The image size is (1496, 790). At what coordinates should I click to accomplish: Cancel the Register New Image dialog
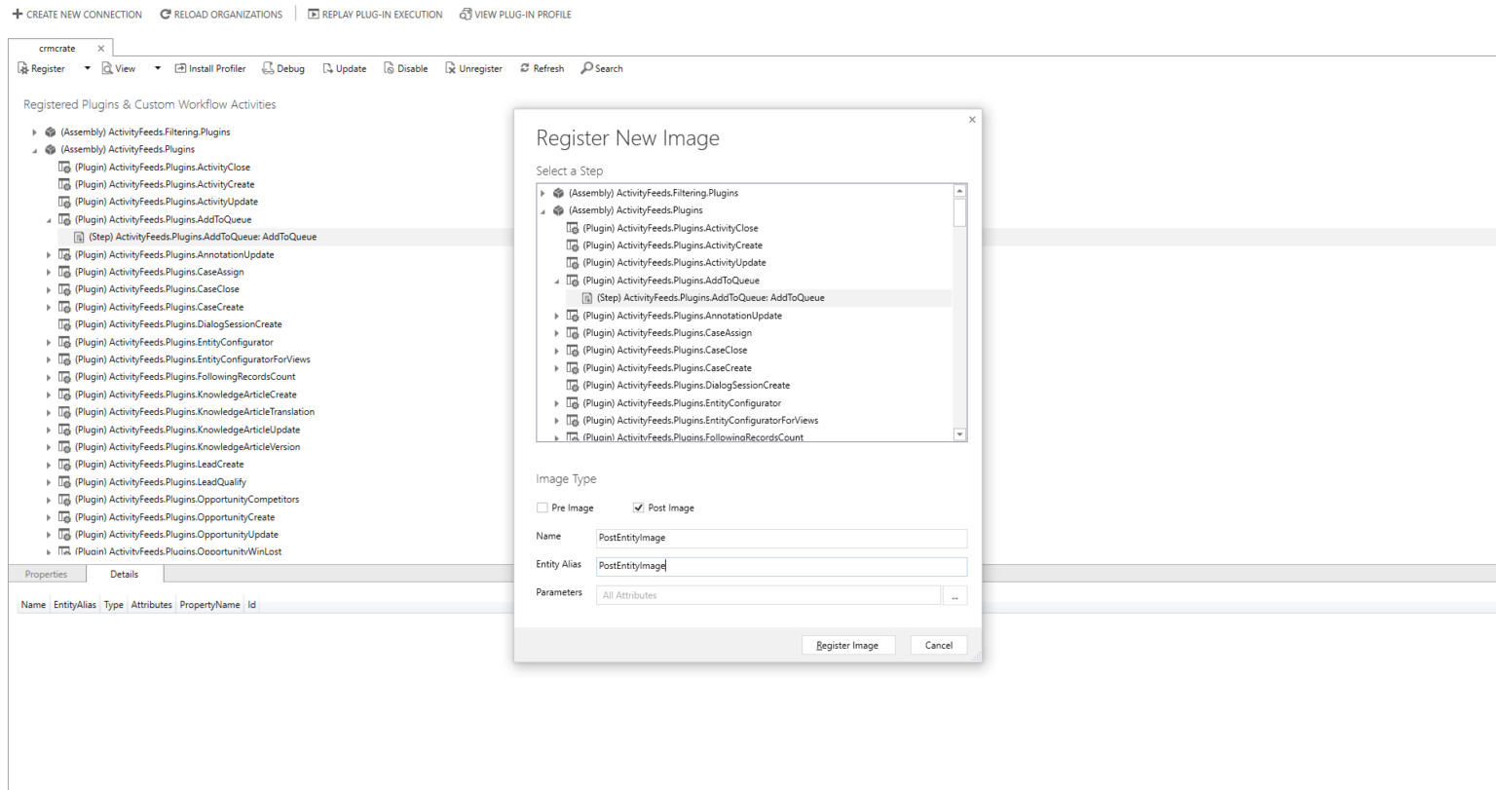[x=937, y=645]
